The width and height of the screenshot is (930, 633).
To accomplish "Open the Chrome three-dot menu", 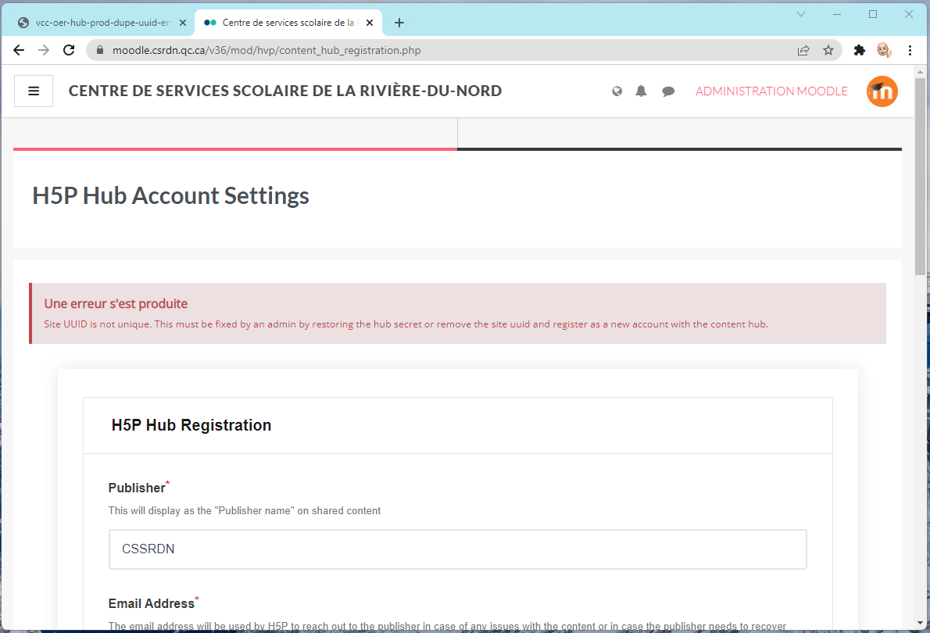I will coord(910,51).
